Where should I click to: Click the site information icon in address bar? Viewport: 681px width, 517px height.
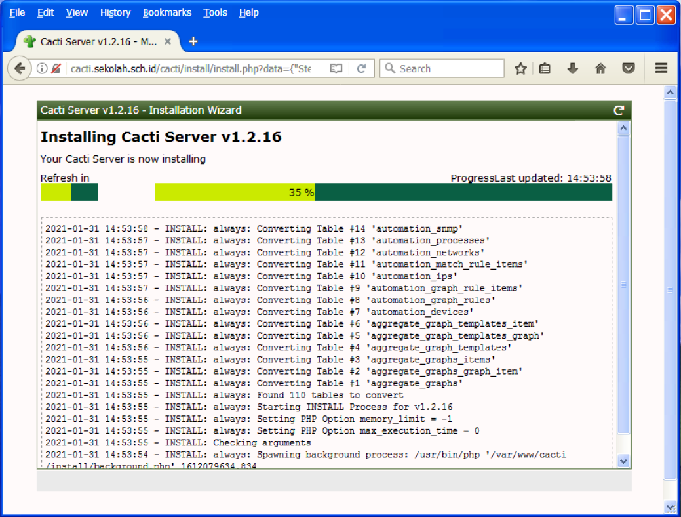42,68
